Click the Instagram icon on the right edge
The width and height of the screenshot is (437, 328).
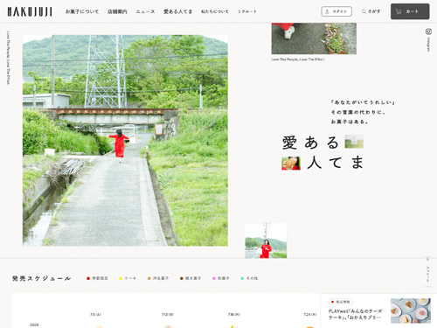pyautogui.click(x=428, y=31)
